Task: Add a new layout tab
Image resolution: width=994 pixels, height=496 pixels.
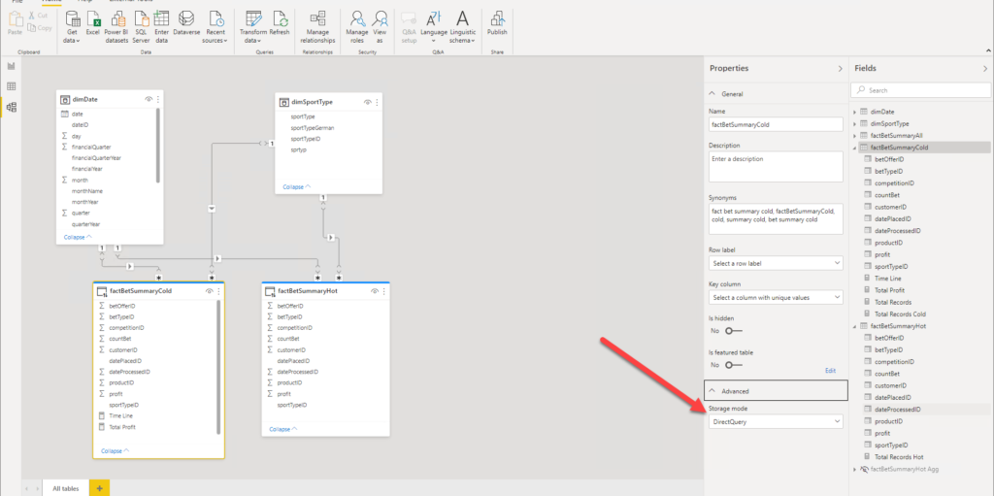Action: click(x=99, y=488)
